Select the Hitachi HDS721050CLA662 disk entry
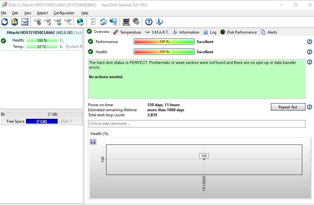The width and height of the screenshot is (314, 205). pos(42,39)
